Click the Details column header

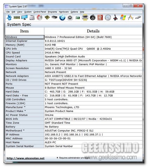(93, 31)
